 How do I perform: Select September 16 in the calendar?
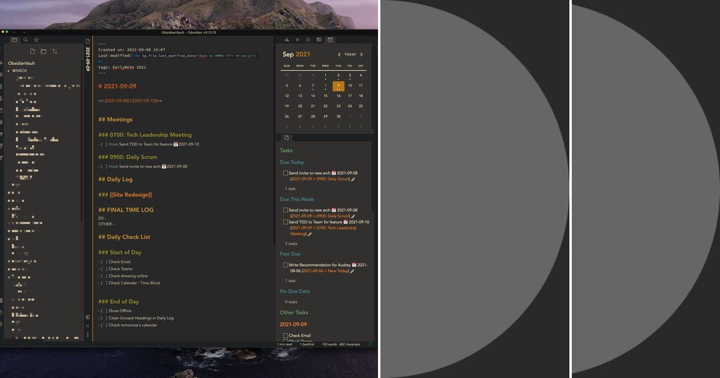click(x=338, y=95)
